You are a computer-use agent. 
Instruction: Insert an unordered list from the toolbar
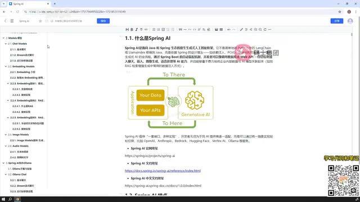(154, 30)
